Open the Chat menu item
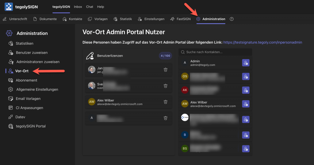This screenshot has width=314, height=165. click(x=90, y=7)
